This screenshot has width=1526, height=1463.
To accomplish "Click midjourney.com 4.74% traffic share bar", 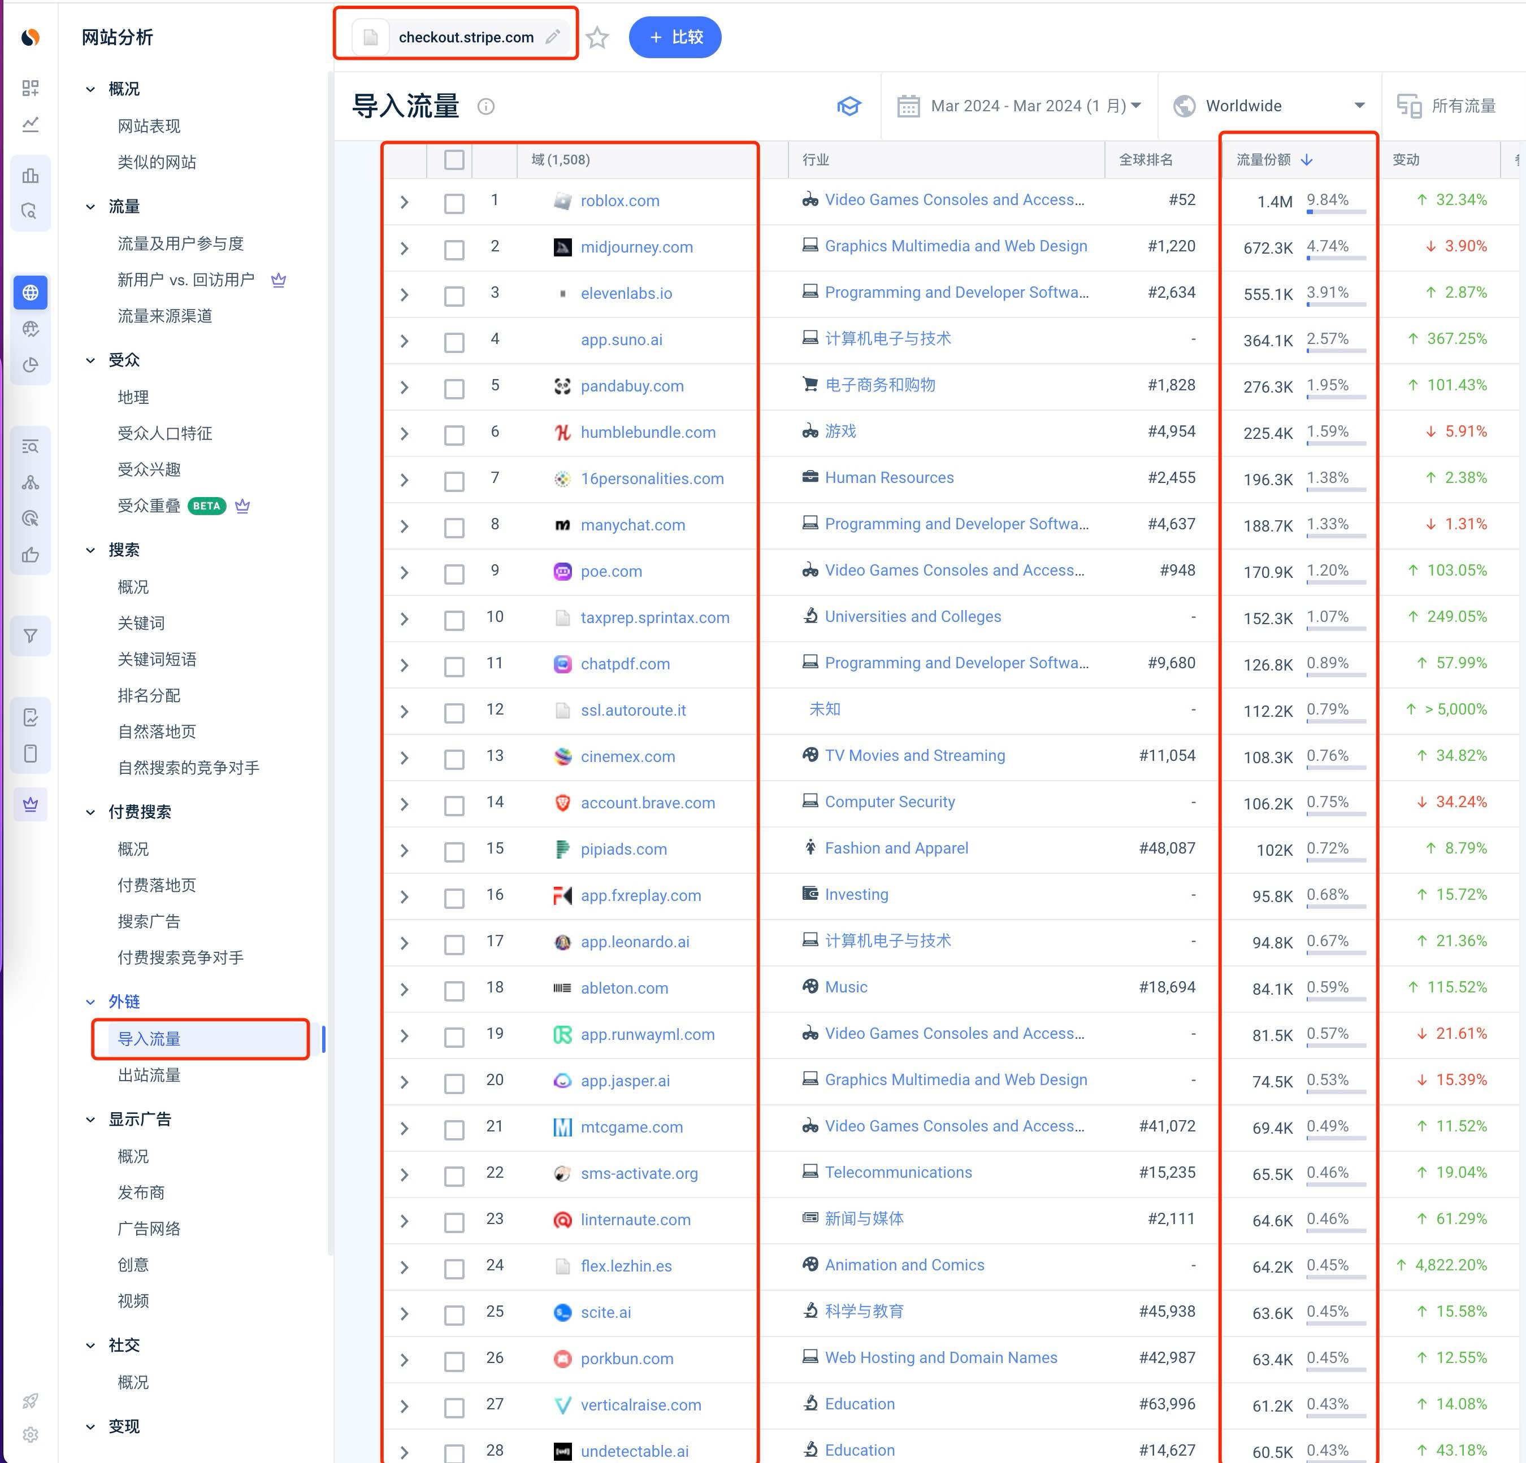I will pyautogui.click(x=1336, y=258).
